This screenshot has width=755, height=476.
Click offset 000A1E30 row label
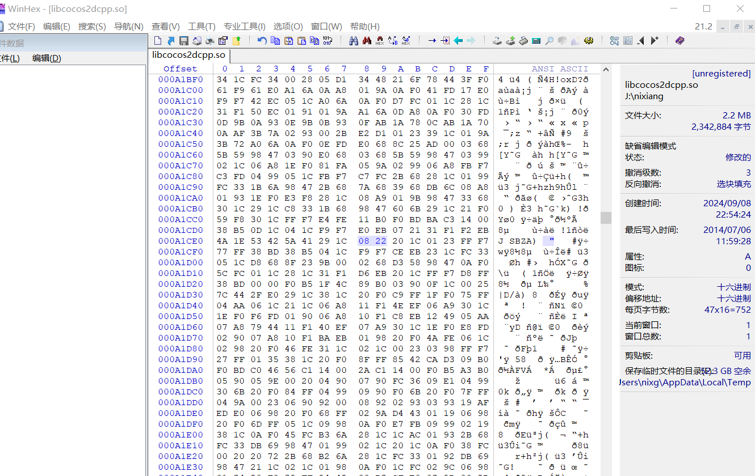pyautogui.click(x=181, y=467)
